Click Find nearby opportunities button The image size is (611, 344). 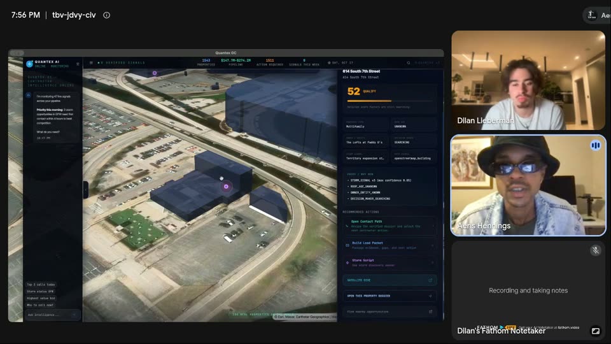[390, 312]
